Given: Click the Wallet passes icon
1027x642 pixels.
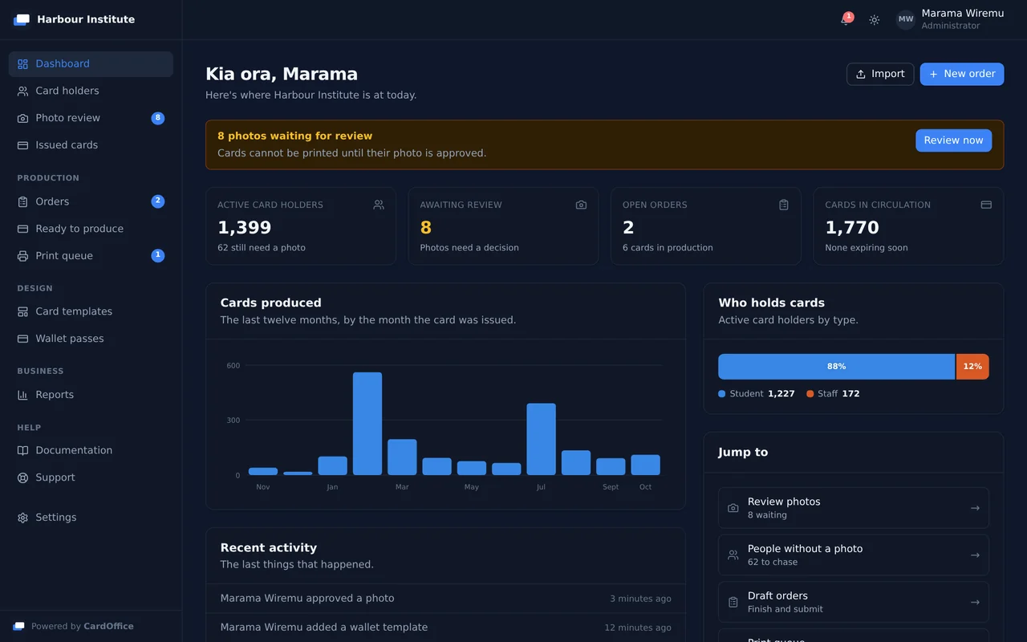Looking at the screenshot, I should [22, 339].
